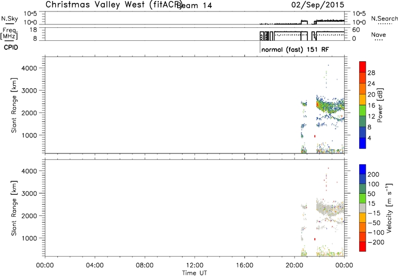This screenshot has width=398, height=276.
Task: Click the "Slant Range [km]" label of power panel
Action: point(14,105)
